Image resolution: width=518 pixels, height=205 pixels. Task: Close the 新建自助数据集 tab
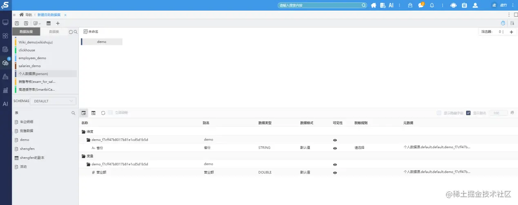pyautogui.click(x=65, y=15)
